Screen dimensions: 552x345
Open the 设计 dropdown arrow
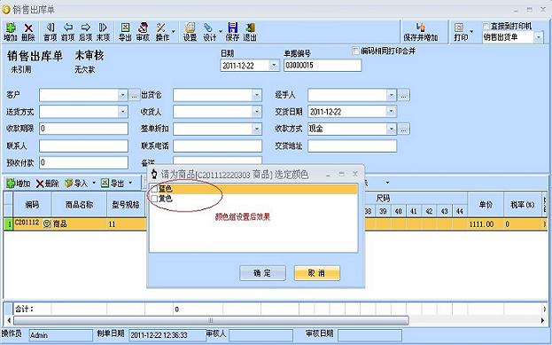221,32
